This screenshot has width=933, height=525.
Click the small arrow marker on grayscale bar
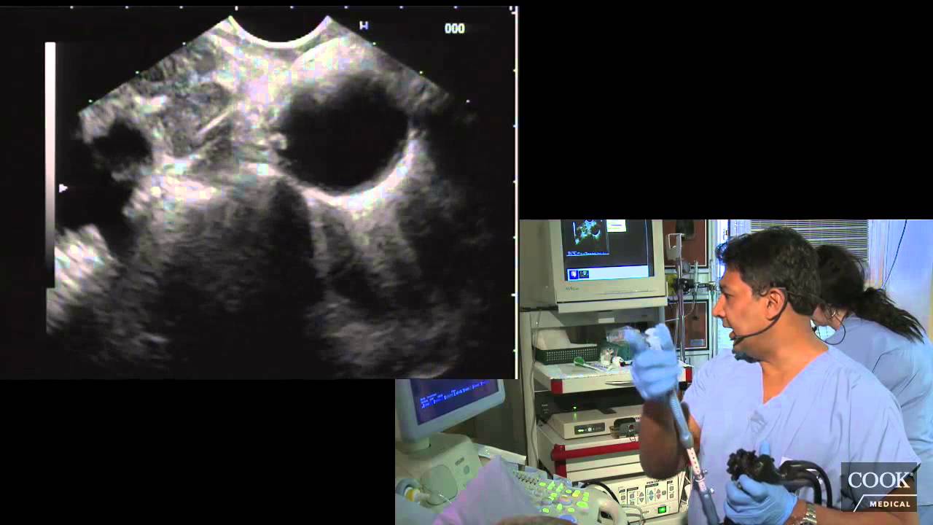point(63,188)
